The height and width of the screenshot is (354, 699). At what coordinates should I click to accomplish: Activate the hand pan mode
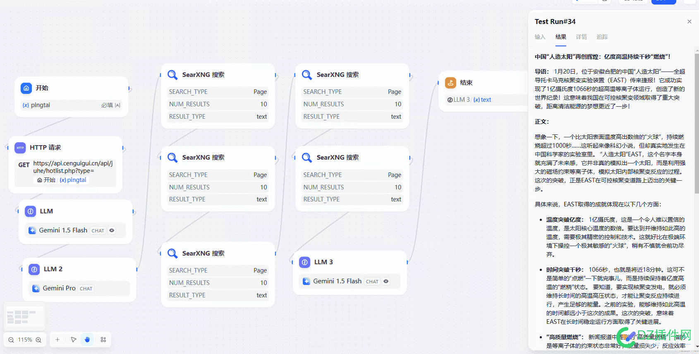(87, 340)
